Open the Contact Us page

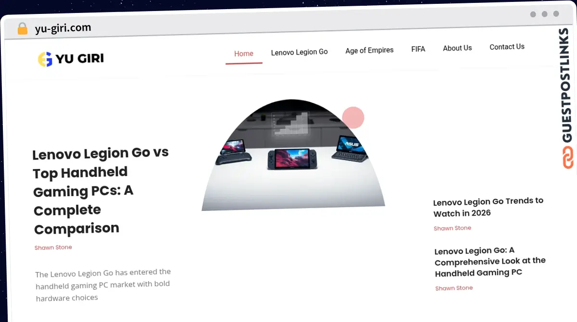pos(507,47)
